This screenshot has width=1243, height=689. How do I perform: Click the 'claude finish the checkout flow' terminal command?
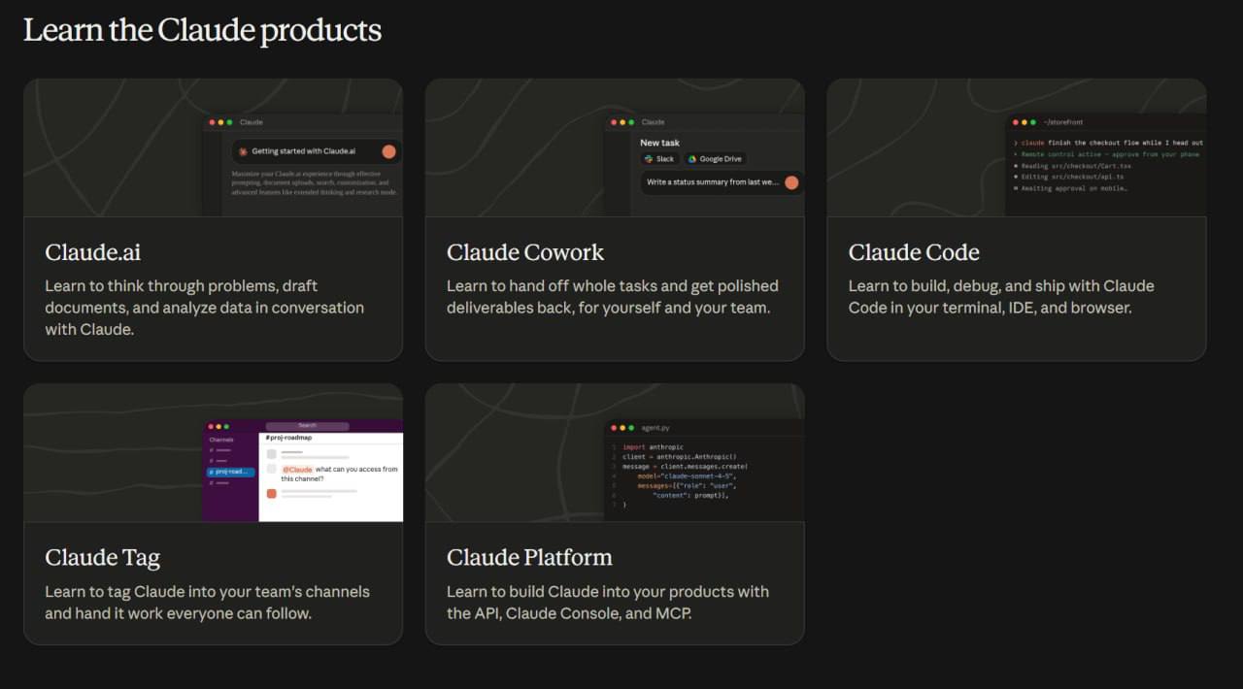1108,143
